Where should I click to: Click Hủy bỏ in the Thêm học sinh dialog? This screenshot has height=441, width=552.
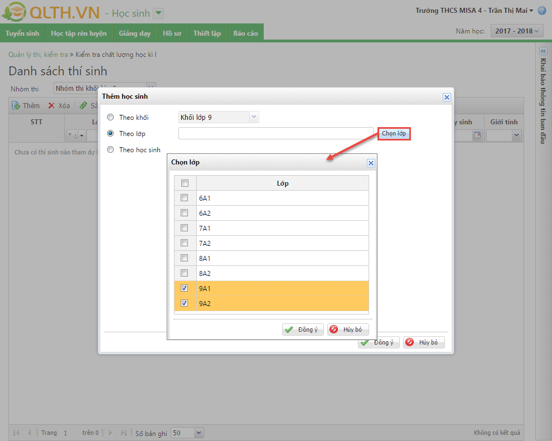[424, 342]
